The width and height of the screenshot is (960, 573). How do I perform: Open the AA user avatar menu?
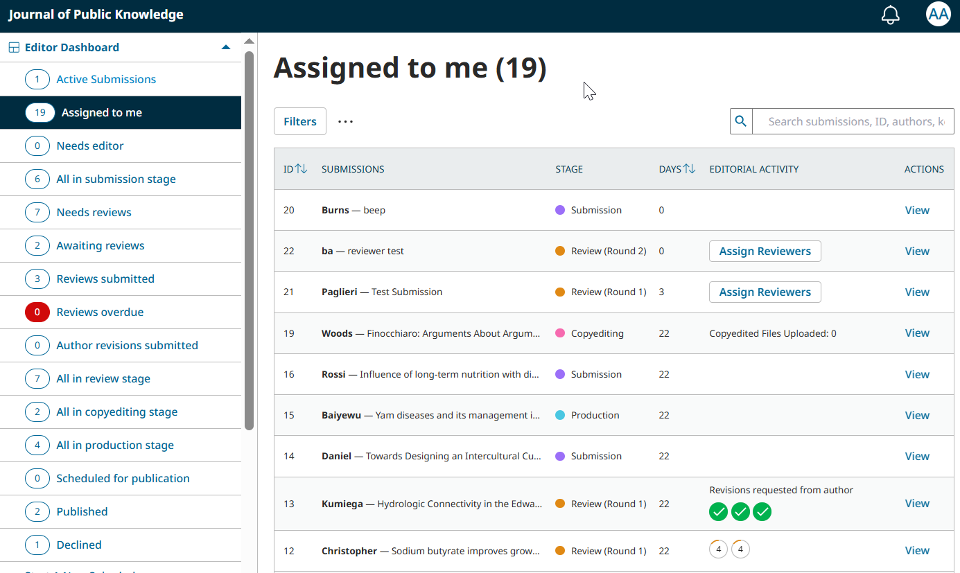[939, 15]
